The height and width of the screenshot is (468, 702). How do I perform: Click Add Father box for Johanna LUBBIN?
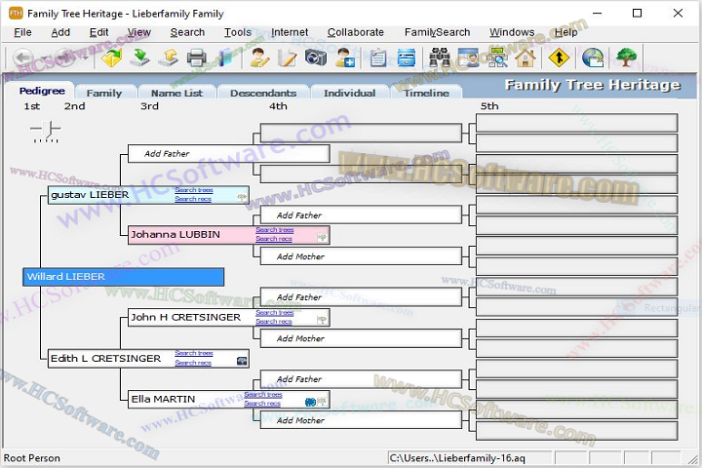pos(361,214)
